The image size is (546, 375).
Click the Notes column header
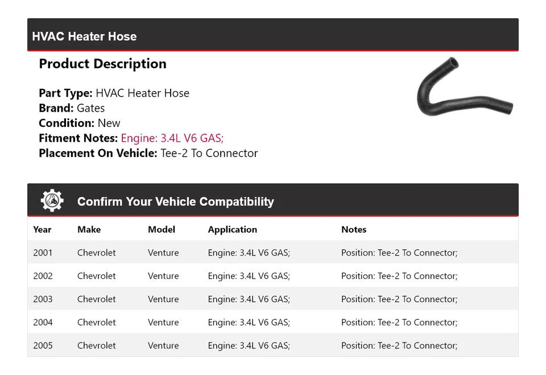(x=354, y=230)
